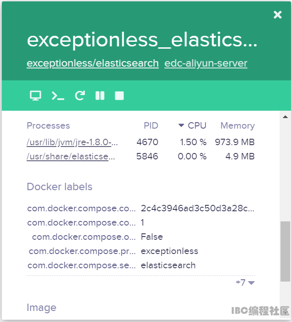Click the vertical scrollbar thumb
This screenshot has height=322, width=292.
285,251
